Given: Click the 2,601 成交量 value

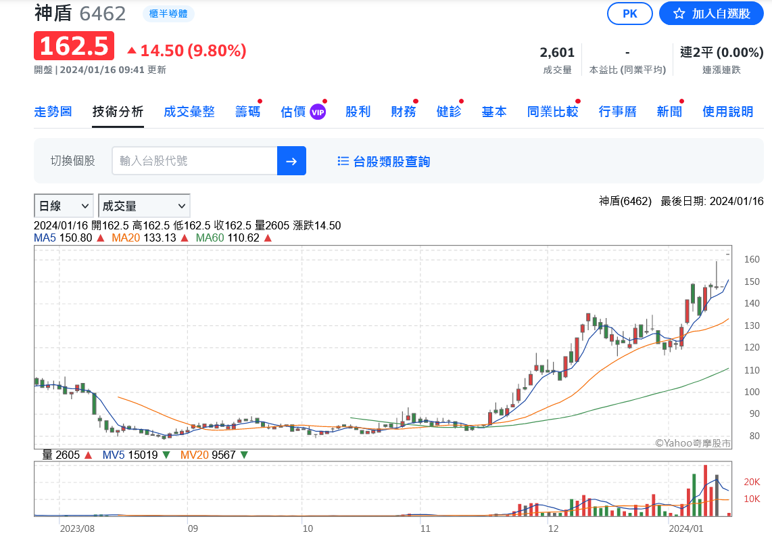Looking at the screenshot, I should pos(557,53).
